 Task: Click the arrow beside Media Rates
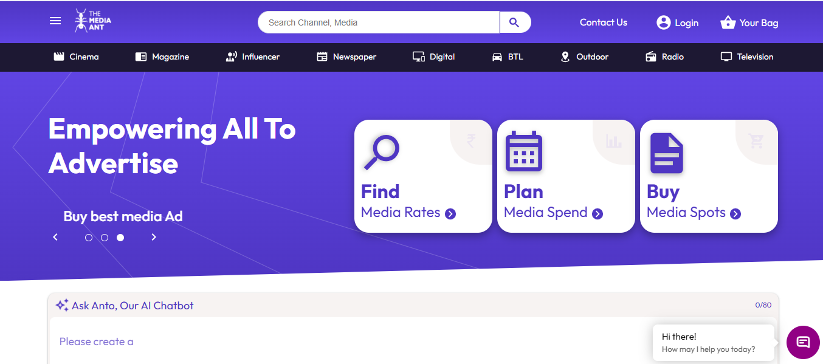click(450, 213)
